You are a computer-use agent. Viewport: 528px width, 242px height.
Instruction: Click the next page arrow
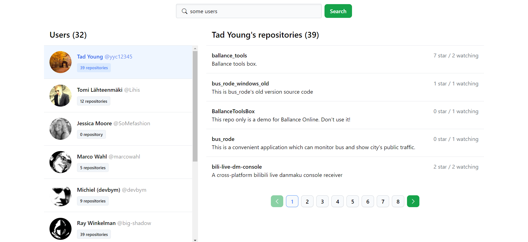413,201
